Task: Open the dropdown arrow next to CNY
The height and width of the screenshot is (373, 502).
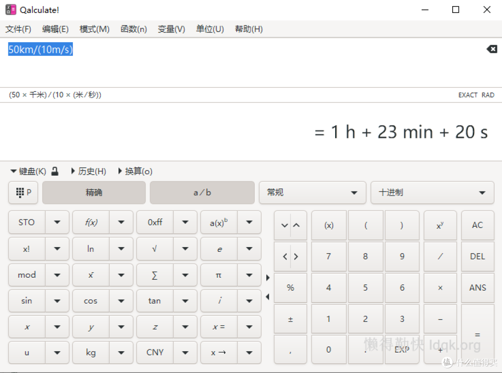Action: [185, 353]
